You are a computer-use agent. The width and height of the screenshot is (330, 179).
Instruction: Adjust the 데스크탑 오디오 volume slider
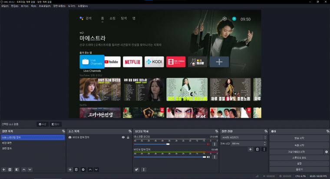click(168, 144)
